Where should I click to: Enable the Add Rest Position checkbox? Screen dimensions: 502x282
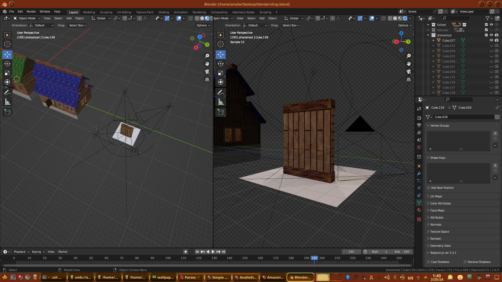pos(429,188)
